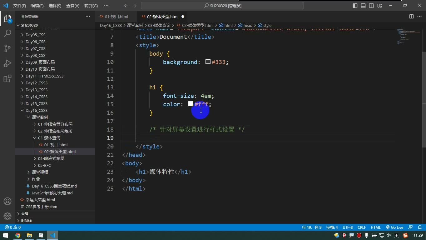The image size is (426, 240).
Task: Open the 文件(F) menu
Action: [x=20, y=6]
